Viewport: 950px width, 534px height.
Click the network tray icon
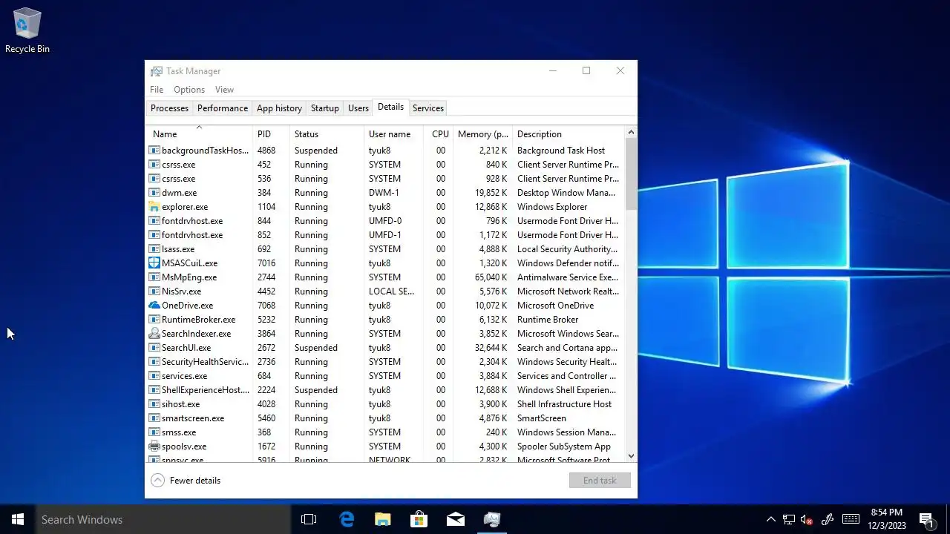pos(789,519)
